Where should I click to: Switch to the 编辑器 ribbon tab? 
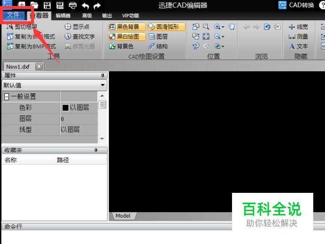(x=63, y=15)
